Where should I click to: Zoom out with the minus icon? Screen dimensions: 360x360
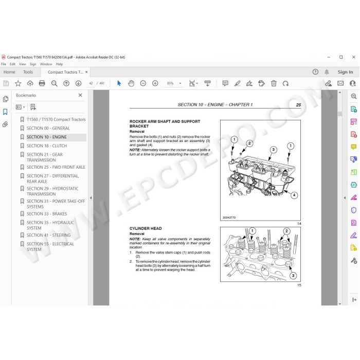coord(143,83)
